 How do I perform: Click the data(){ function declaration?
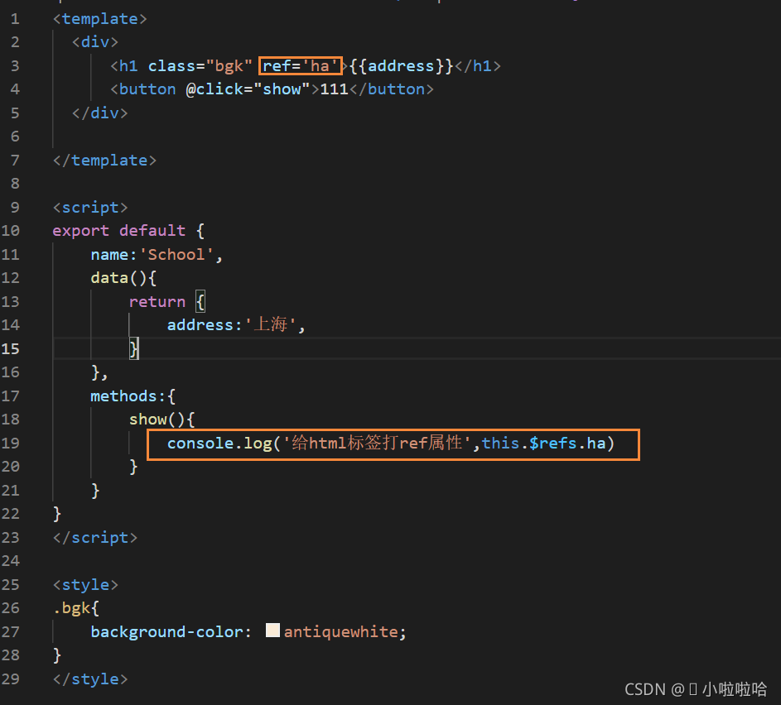click(123, 278)
